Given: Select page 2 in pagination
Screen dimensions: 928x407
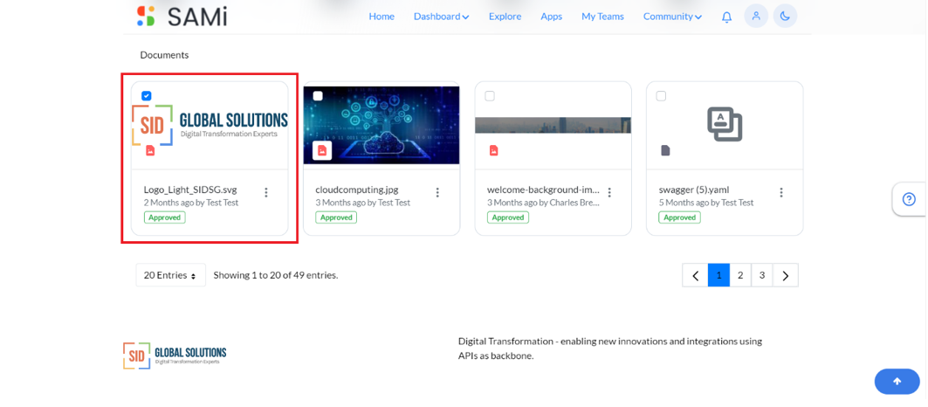Looking at the screenshot, I should tap(740, 275).
